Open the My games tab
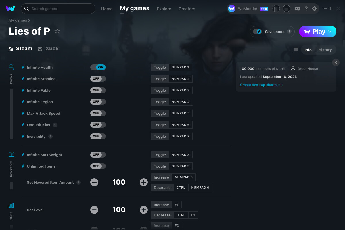 pyautogui.click(x=135, y=9)
